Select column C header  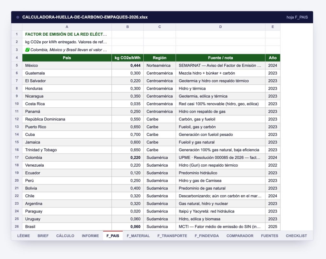point(159,27)
